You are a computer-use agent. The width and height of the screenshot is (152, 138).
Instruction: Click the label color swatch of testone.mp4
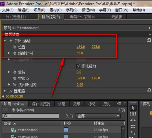coord(66,130)
